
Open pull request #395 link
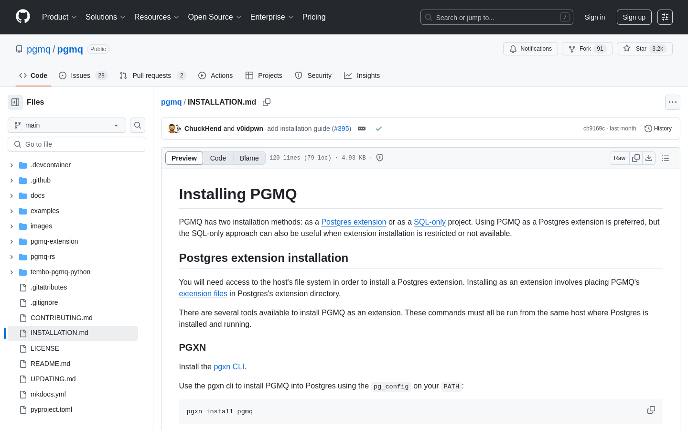(x=342, y=129)
